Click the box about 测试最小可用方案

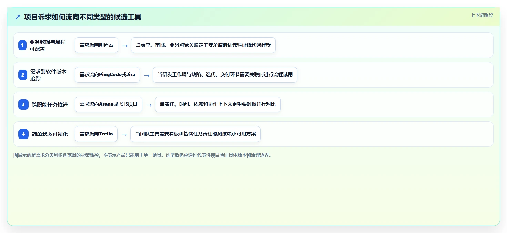pos(195,134)
